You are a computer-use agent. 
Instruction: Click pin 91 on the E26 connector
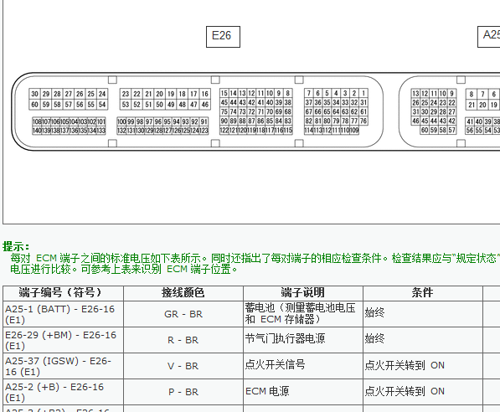204,121
